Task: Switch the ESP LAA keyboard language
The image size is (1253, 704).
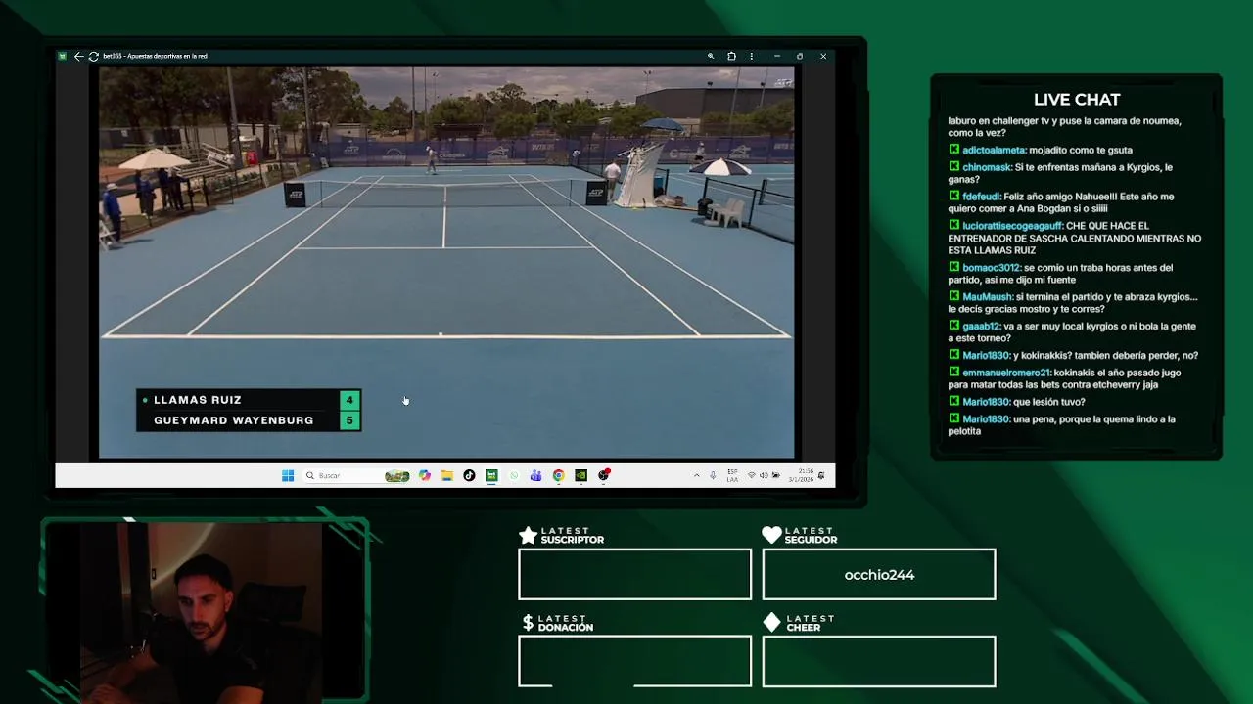Action: tap(732, 475)
